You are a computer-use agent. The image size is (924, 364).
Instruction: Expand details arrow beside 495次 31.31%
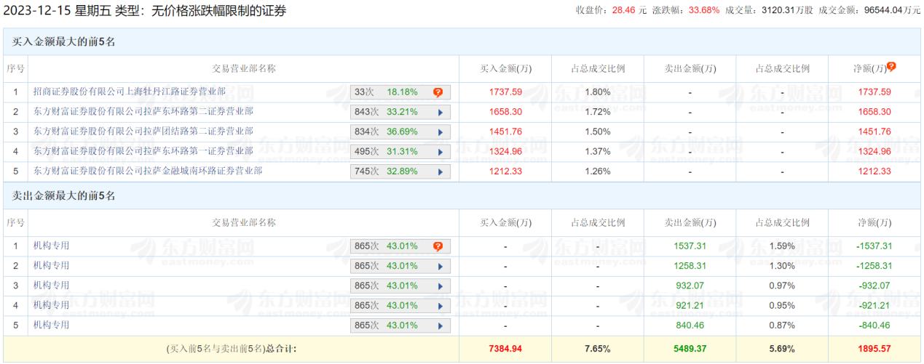440,152
